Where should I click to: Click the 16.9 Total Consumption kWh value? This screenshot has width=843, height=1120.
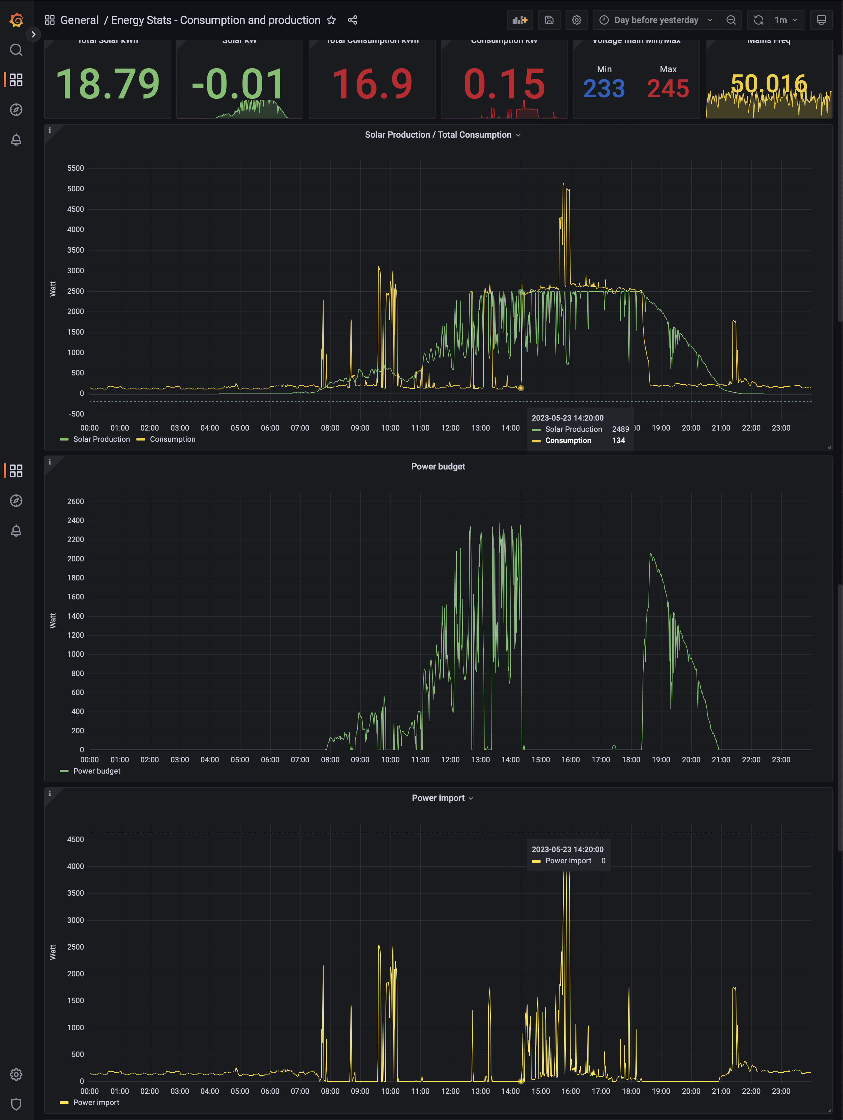372,83
